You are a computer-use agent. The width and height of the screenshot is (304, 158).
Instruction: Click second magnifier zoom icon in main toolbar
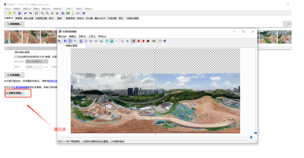[x=47, y=13]
